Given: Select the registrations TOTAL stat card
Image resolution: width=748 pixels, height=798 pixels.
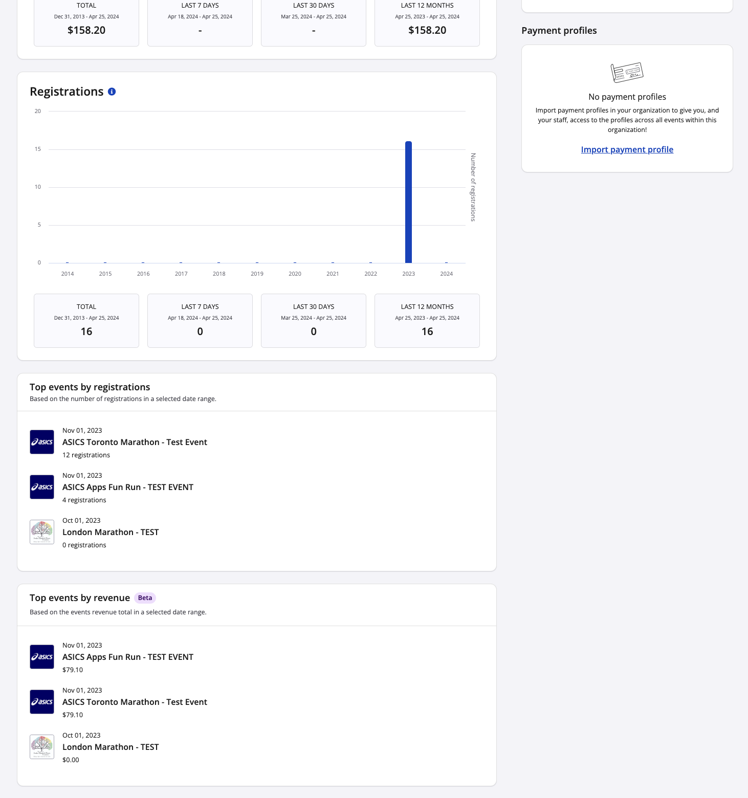Looking at the screenshot, I should pos(86,321).
